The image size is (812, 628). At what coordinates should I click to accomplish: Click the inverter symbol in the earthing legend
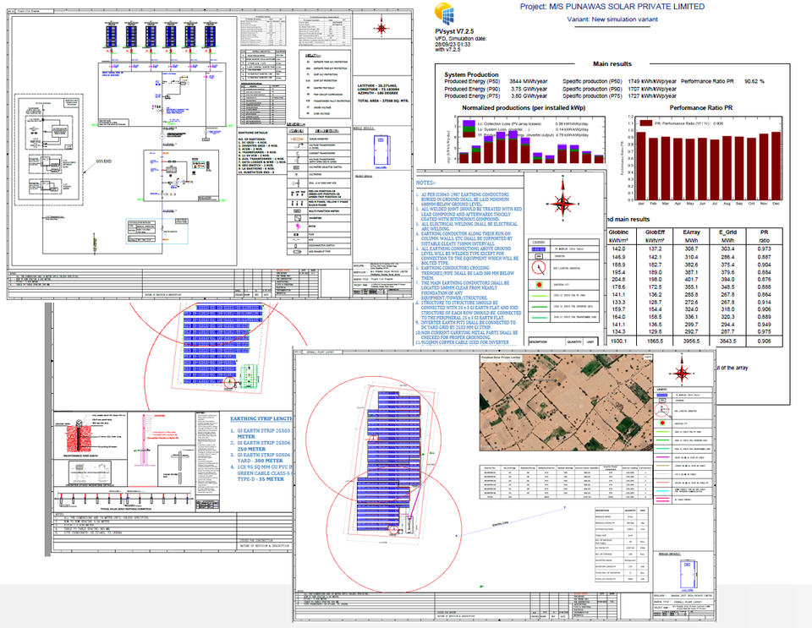pos(539,256)
